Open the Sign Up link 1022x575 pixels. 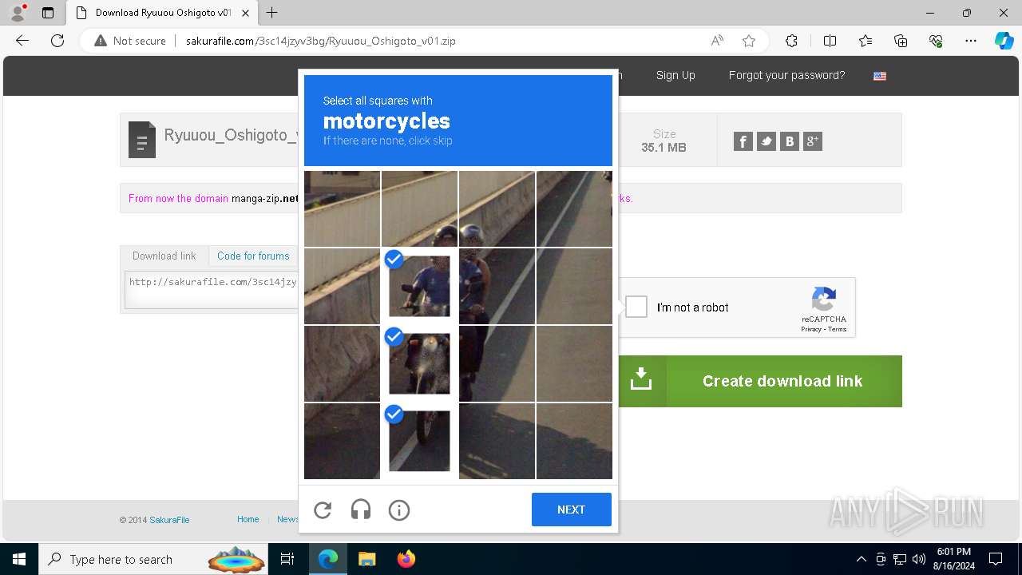click(675, 75)
